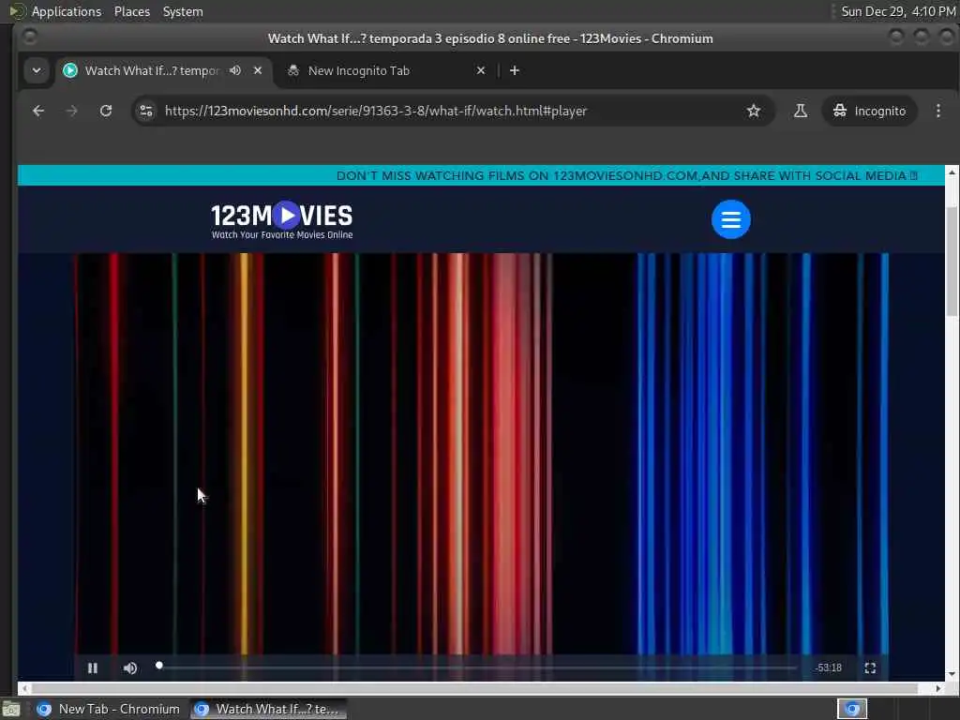Click the video frame
Image resolution: width=960 pixels, height=720 pixels.
click(x=481, y=453)
